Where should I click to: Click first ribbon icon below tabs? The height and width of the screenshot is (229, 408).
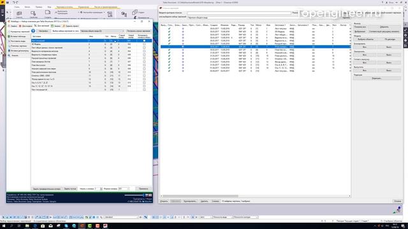click(19, 13)
